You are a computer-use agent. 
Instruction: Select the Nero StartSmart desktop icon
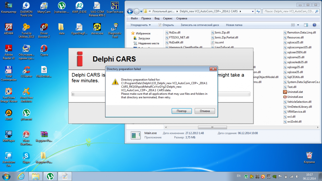(x=26, y=138)
